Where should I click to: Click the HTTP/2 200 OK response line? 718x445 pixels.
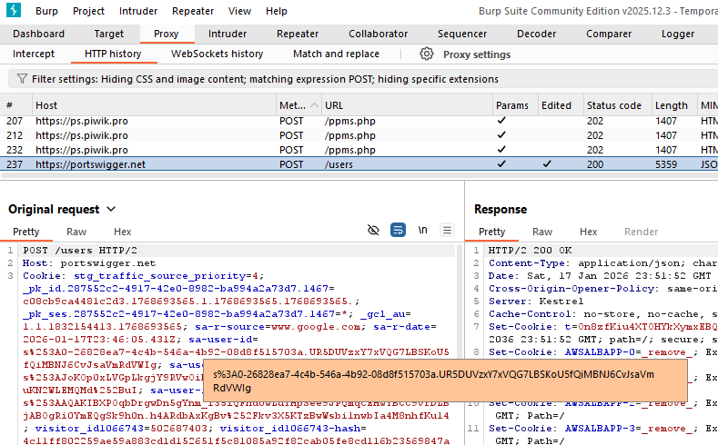(x=530, y=251)
